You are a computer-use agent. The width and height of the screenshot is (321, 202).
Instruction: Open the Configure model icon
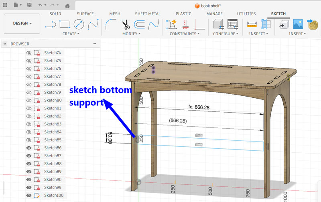point(218,24)
